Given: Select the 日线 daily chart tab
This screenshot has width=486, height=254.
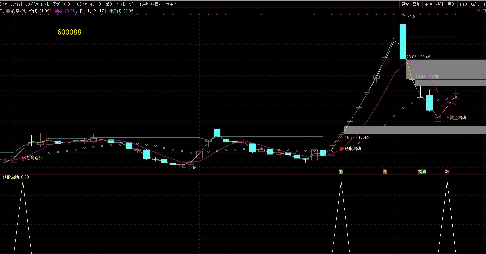Looking at the screenshot, I should 45,4.
